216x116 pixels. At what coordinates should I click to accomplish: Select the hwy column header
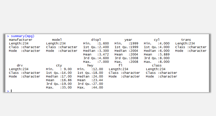(90, 65)
